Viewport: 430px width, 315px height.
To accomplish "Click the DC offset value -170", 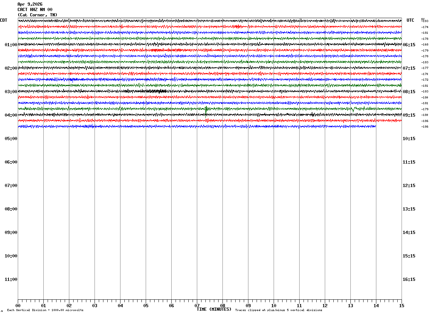I will point(425,74).
